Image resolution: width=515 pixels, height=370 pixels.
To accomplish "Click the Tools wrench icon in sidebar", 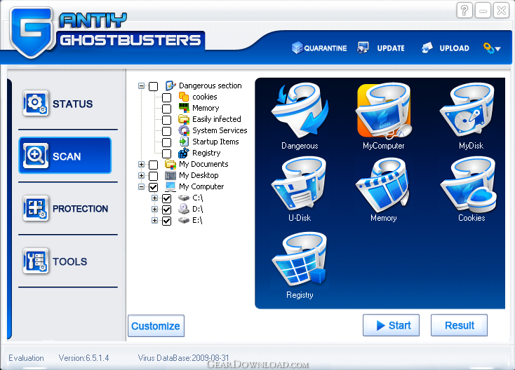I will coord(36,261).
